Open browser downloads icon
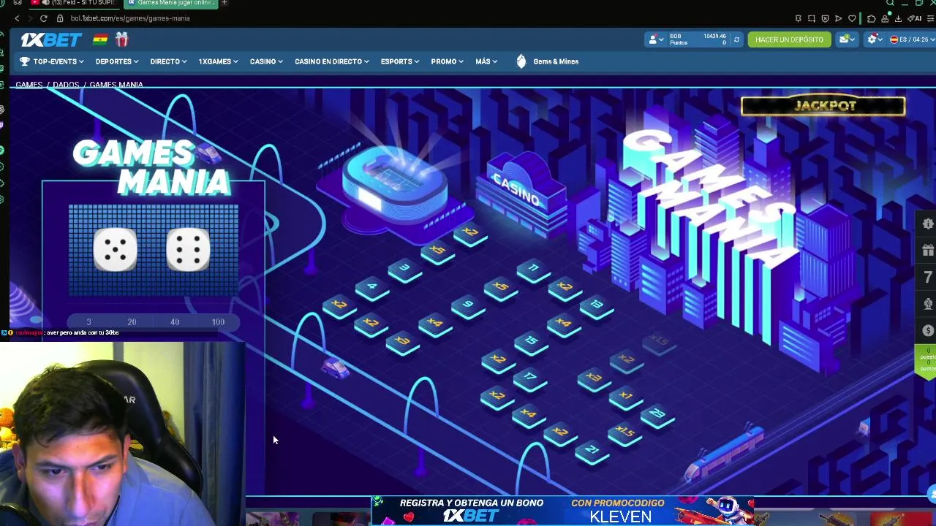This screenshot has height=526, width=936. click(x=898, y=18)
